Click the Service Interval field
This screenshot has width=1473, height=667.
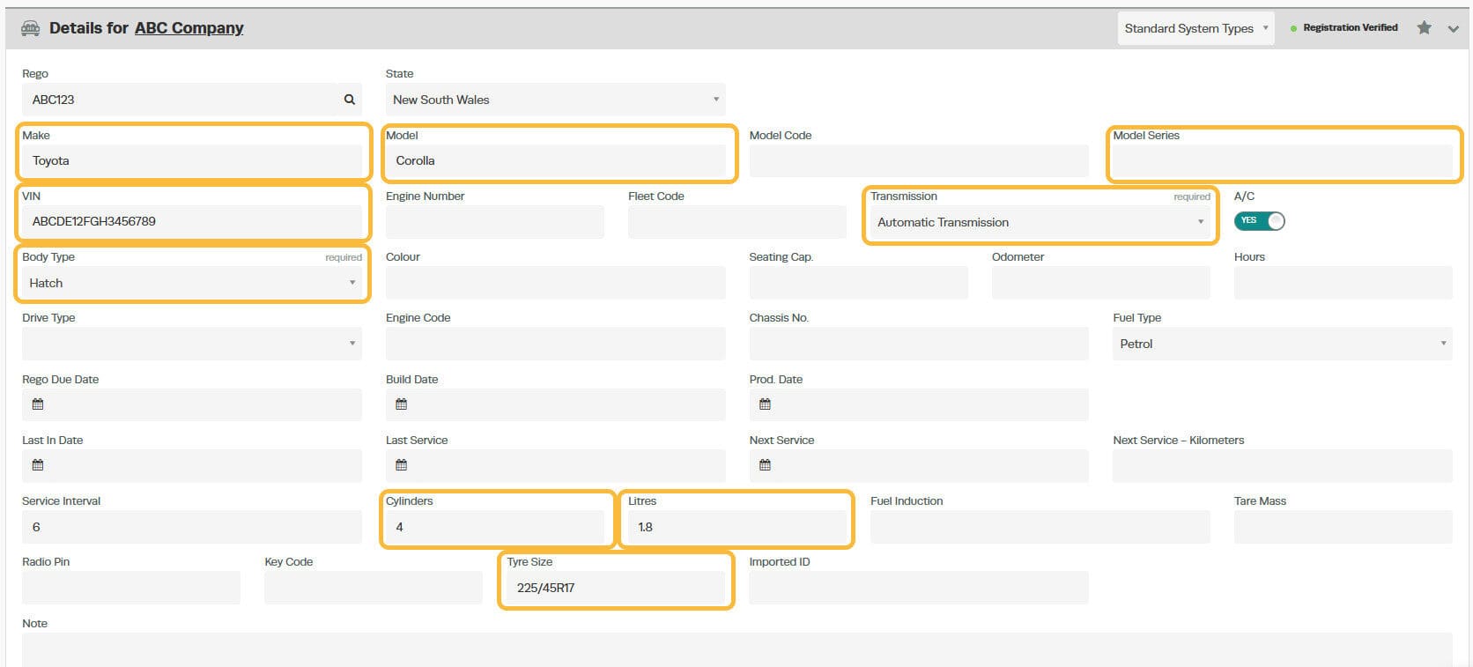tap(192, 527)
